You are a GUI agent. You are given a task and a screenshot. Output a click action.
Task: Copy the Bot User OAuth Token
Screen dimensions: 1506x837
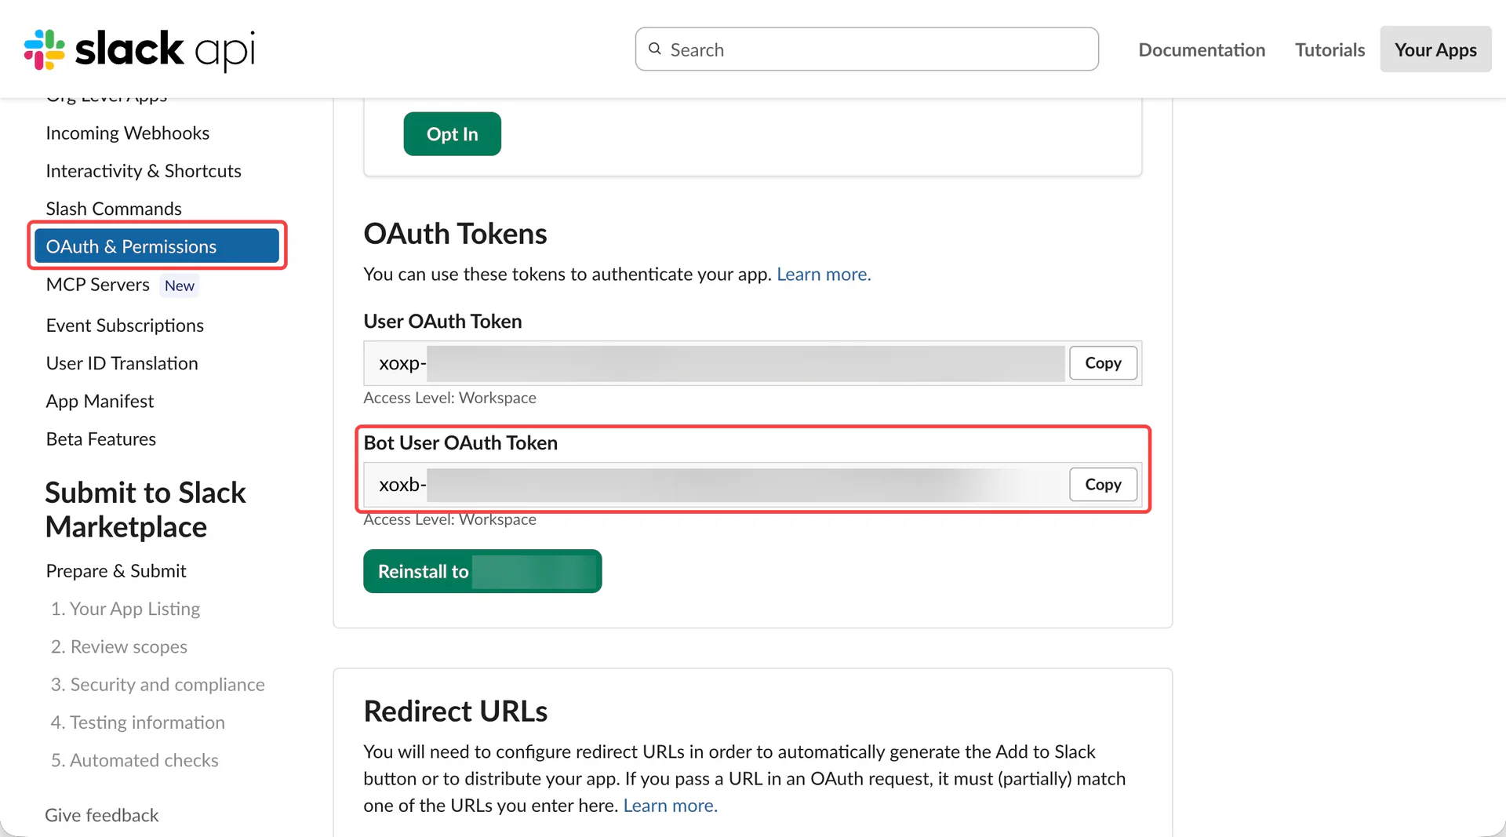coord(1103,485)
